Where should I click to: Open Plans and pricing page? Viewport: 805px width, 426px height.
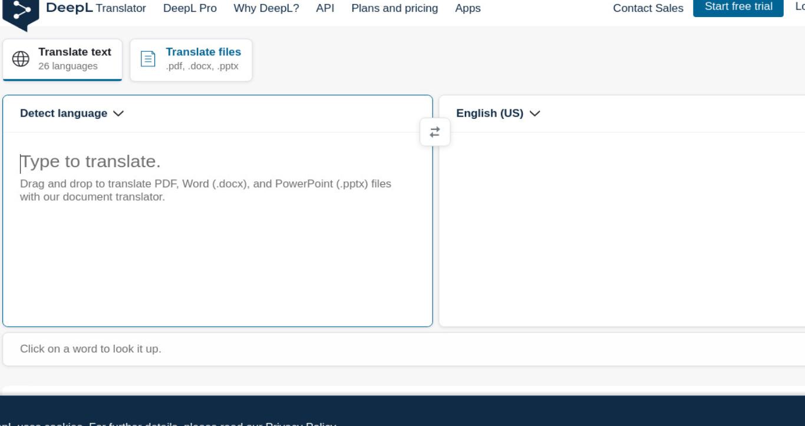tap(395, 8)
